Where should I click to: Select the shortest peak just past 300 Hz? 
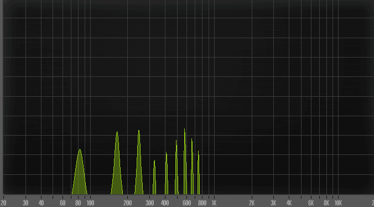click(154, 177)
